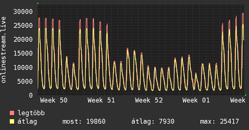The height and width of the screenshot is (130, 249).
Task: Select the Week 51 axis label
Action: (x=101, y=100)
